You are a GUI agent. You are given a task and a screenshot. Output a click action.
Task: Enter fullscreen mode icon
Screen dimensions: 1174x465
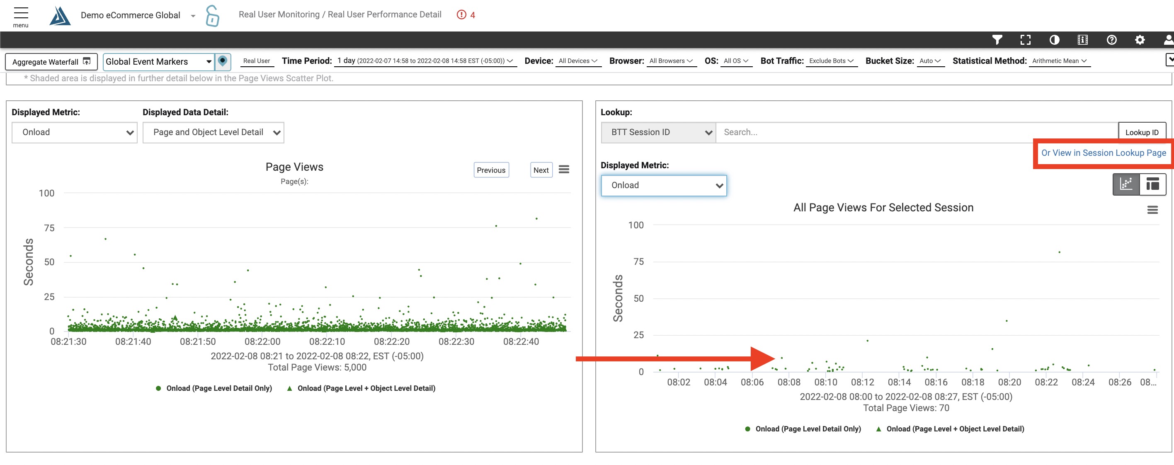click(1025, 40)
